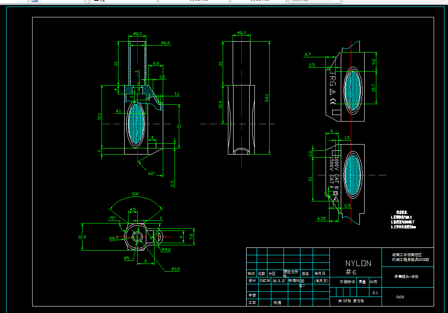The width and height of the screenshot is (448, 313).
Task: Select the 4.5 dimension in bottom view
Action: point(132,210)
